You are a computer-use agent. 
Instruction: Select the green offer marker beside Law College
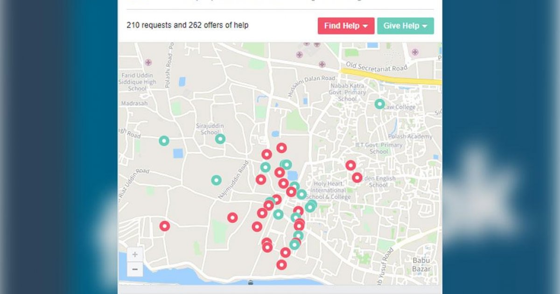point(379,104)
